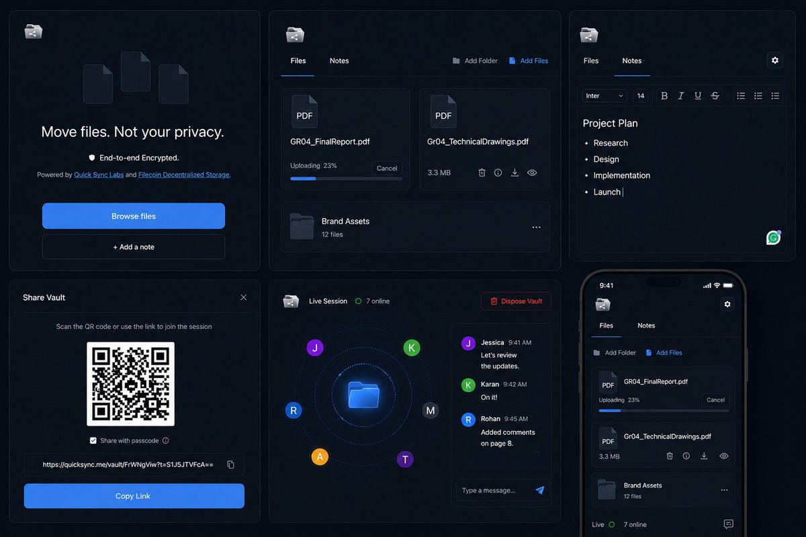Select participant avatar J in live session

(x=315, y=348)
